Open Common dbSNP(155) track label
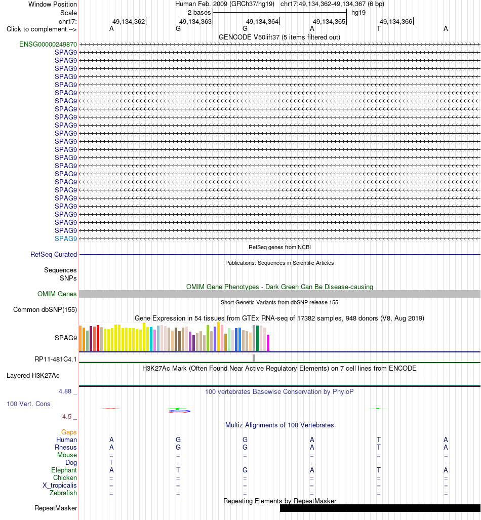This screenshot has height=520, width=481. click(45, 310)
